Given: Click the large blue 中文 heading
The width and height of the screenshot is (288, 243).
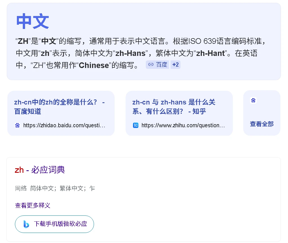Looking at the screenshot, I should click(33, 22).
